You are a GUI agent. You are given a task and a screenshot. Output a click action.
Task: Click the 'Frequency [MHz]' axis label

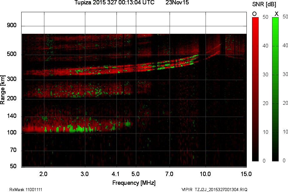click(x=134, y=183)
